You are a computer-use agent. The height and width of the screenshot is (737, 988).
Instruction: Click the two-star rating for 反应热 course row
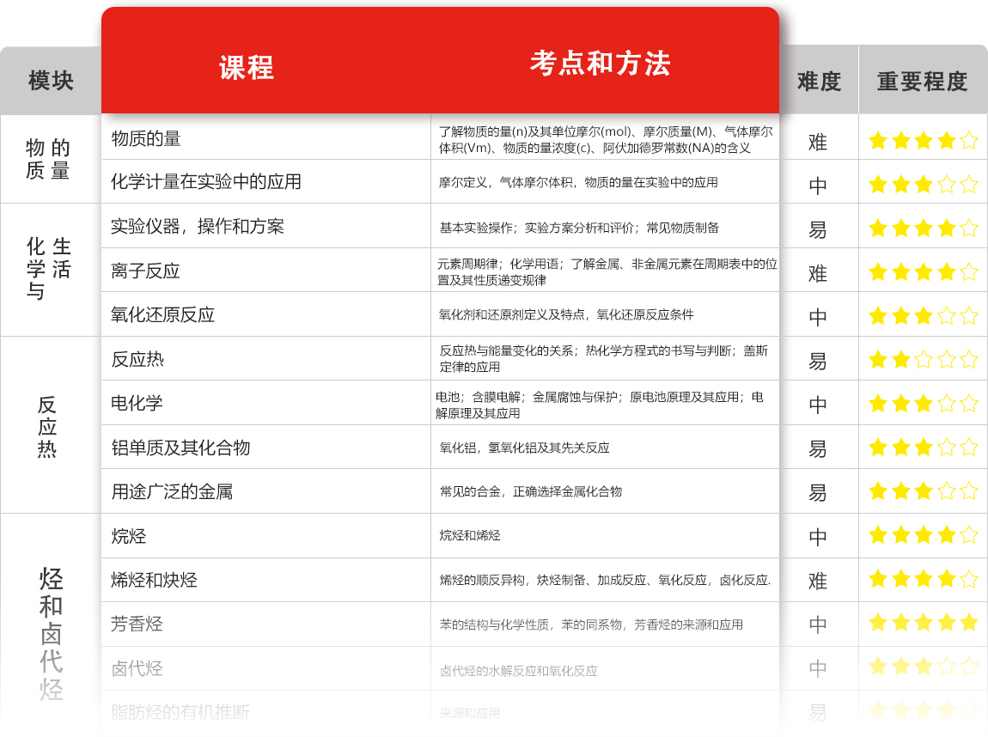coord(923,360)
